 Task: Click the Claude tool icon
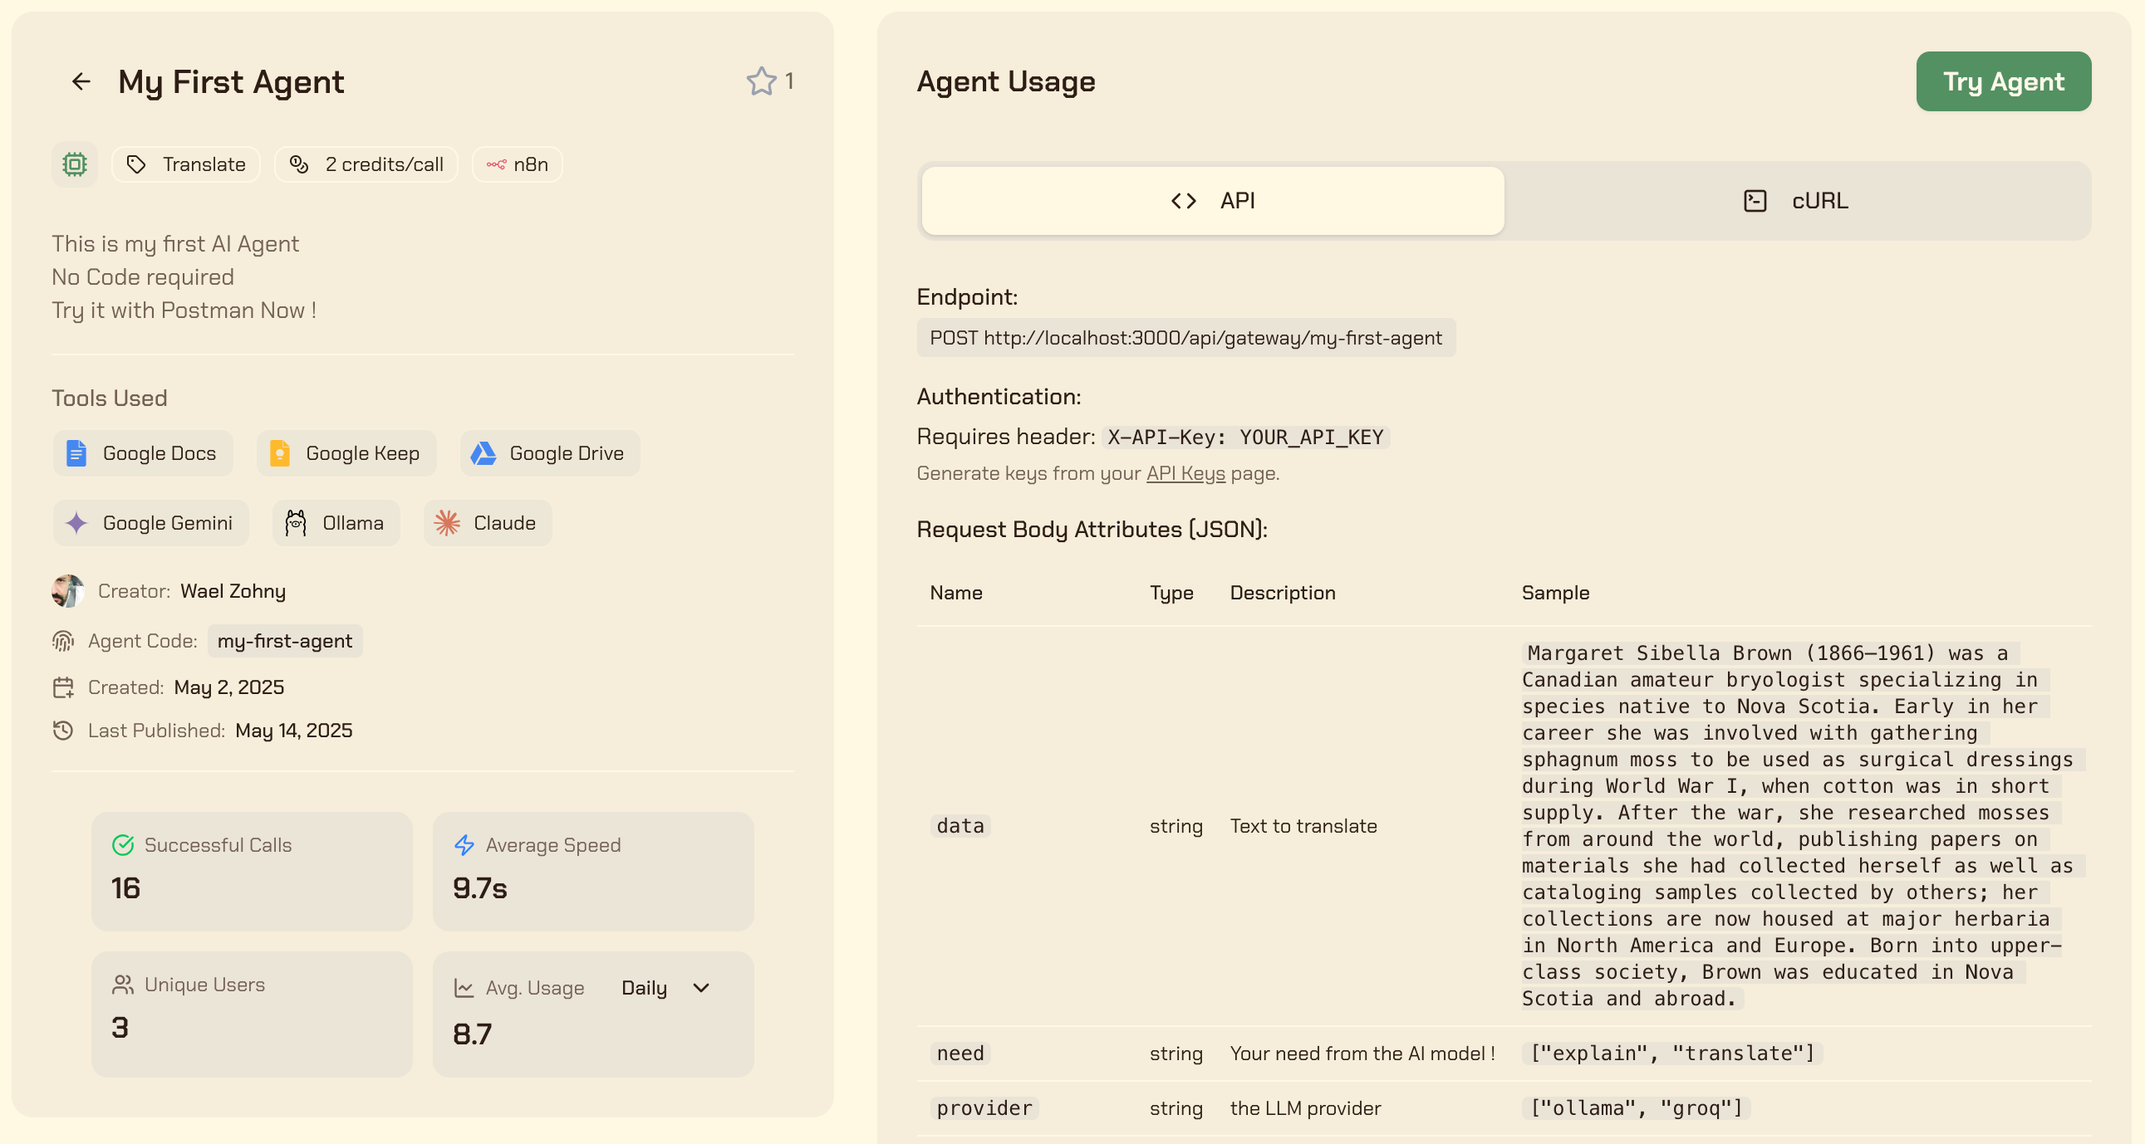pyautogui.click(x=447, y=522)
